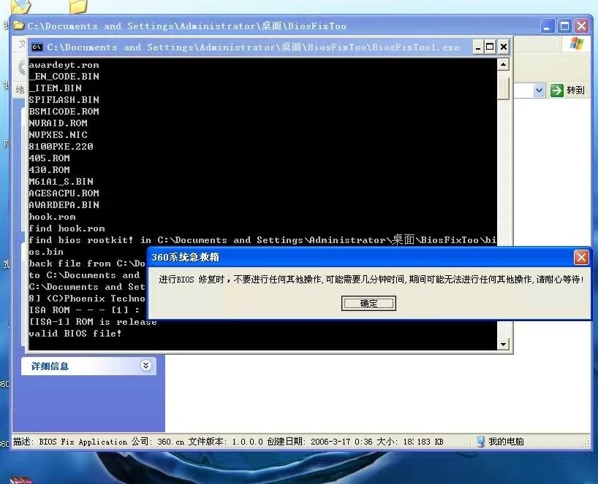The image size is (598, 484).
Task: Close the Explorer BiosFixToo window
Action: coord(582,26)
